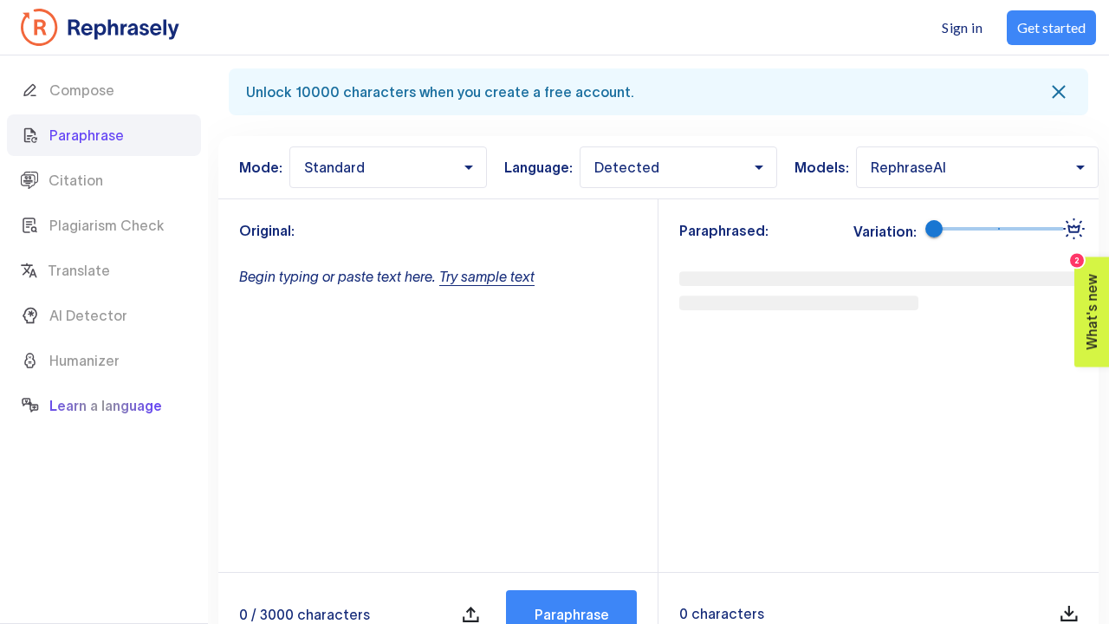Click the upload file icon
Viewport: 1109px width, 624px height.
click(470, 614)
